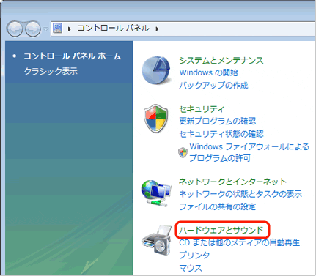
Task: Click the System and Maintenance pie chart icon
Action: pos(156,70)
